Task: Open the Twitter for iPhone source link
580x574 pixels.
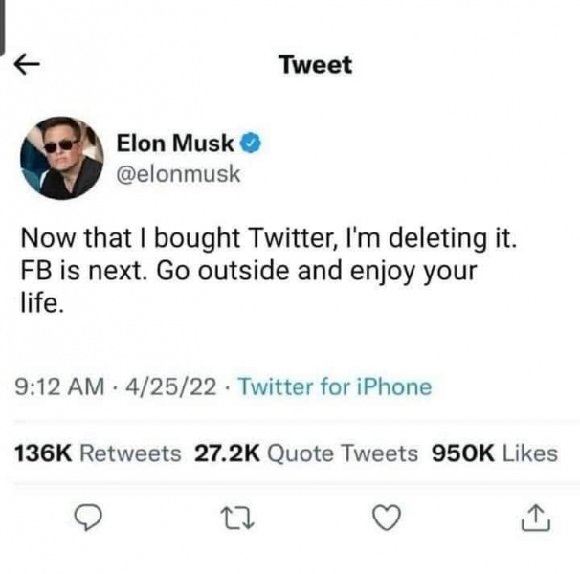Action: (x=334, y=386)
